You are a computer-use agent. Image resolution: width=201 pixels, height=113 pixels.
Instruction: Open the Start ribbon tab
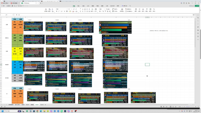(x=74, y=6)
